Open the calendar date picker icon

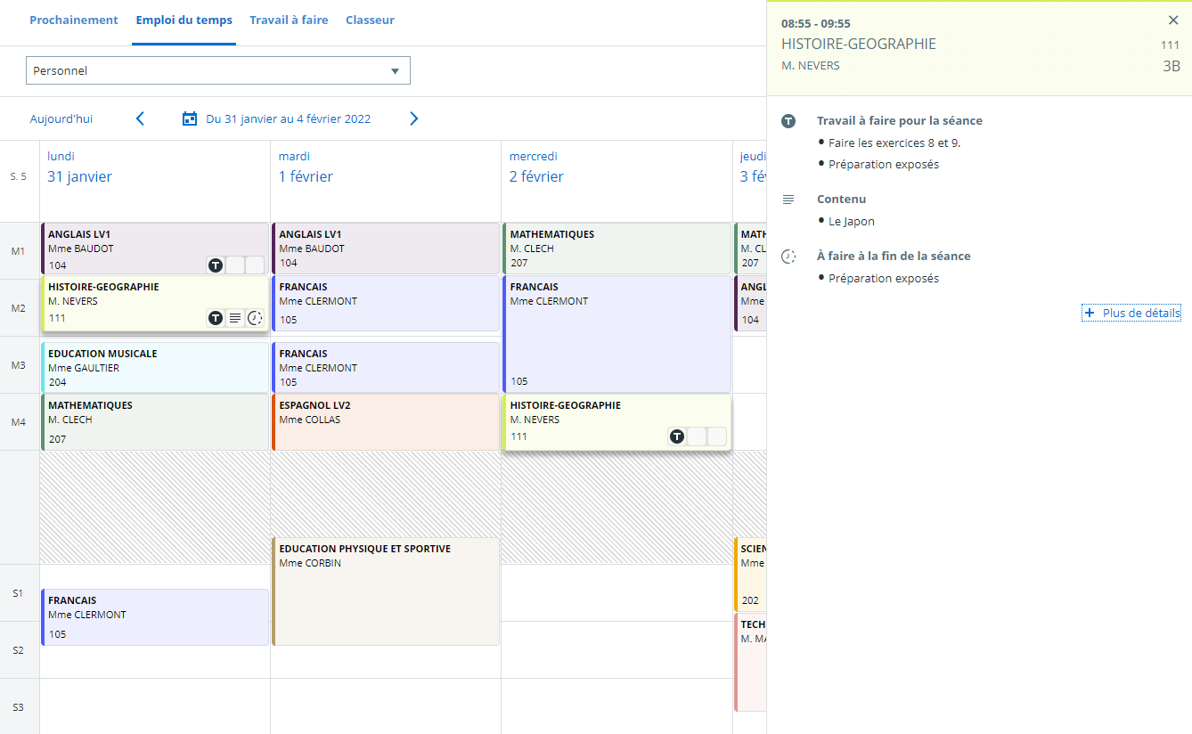point(189,118)
